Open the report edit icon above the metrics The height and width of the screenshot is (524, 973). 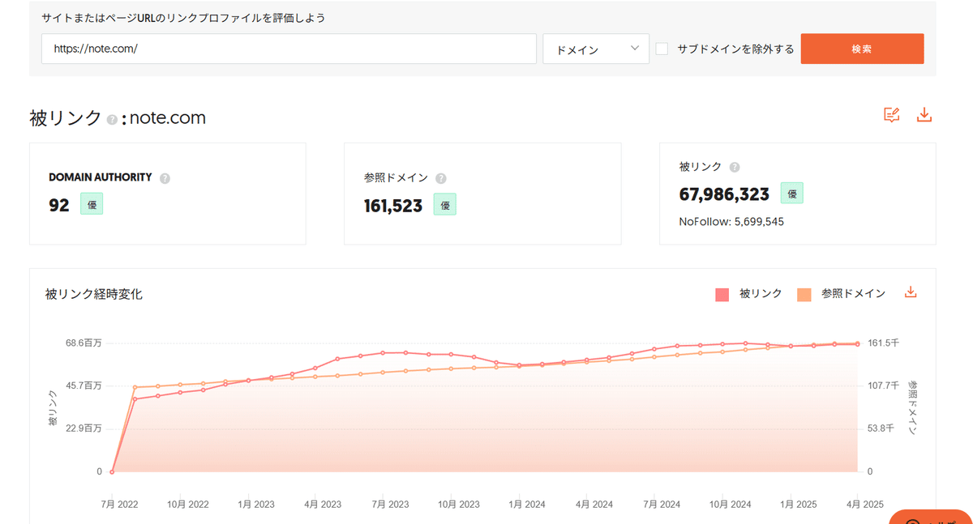[x=891, y=114]
